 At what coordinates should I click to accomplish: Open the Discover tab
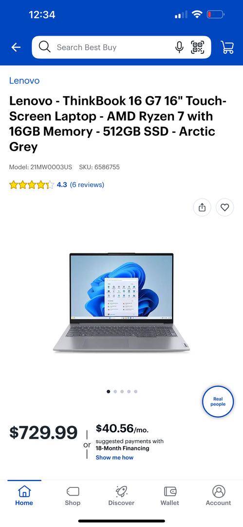(121, 496)
